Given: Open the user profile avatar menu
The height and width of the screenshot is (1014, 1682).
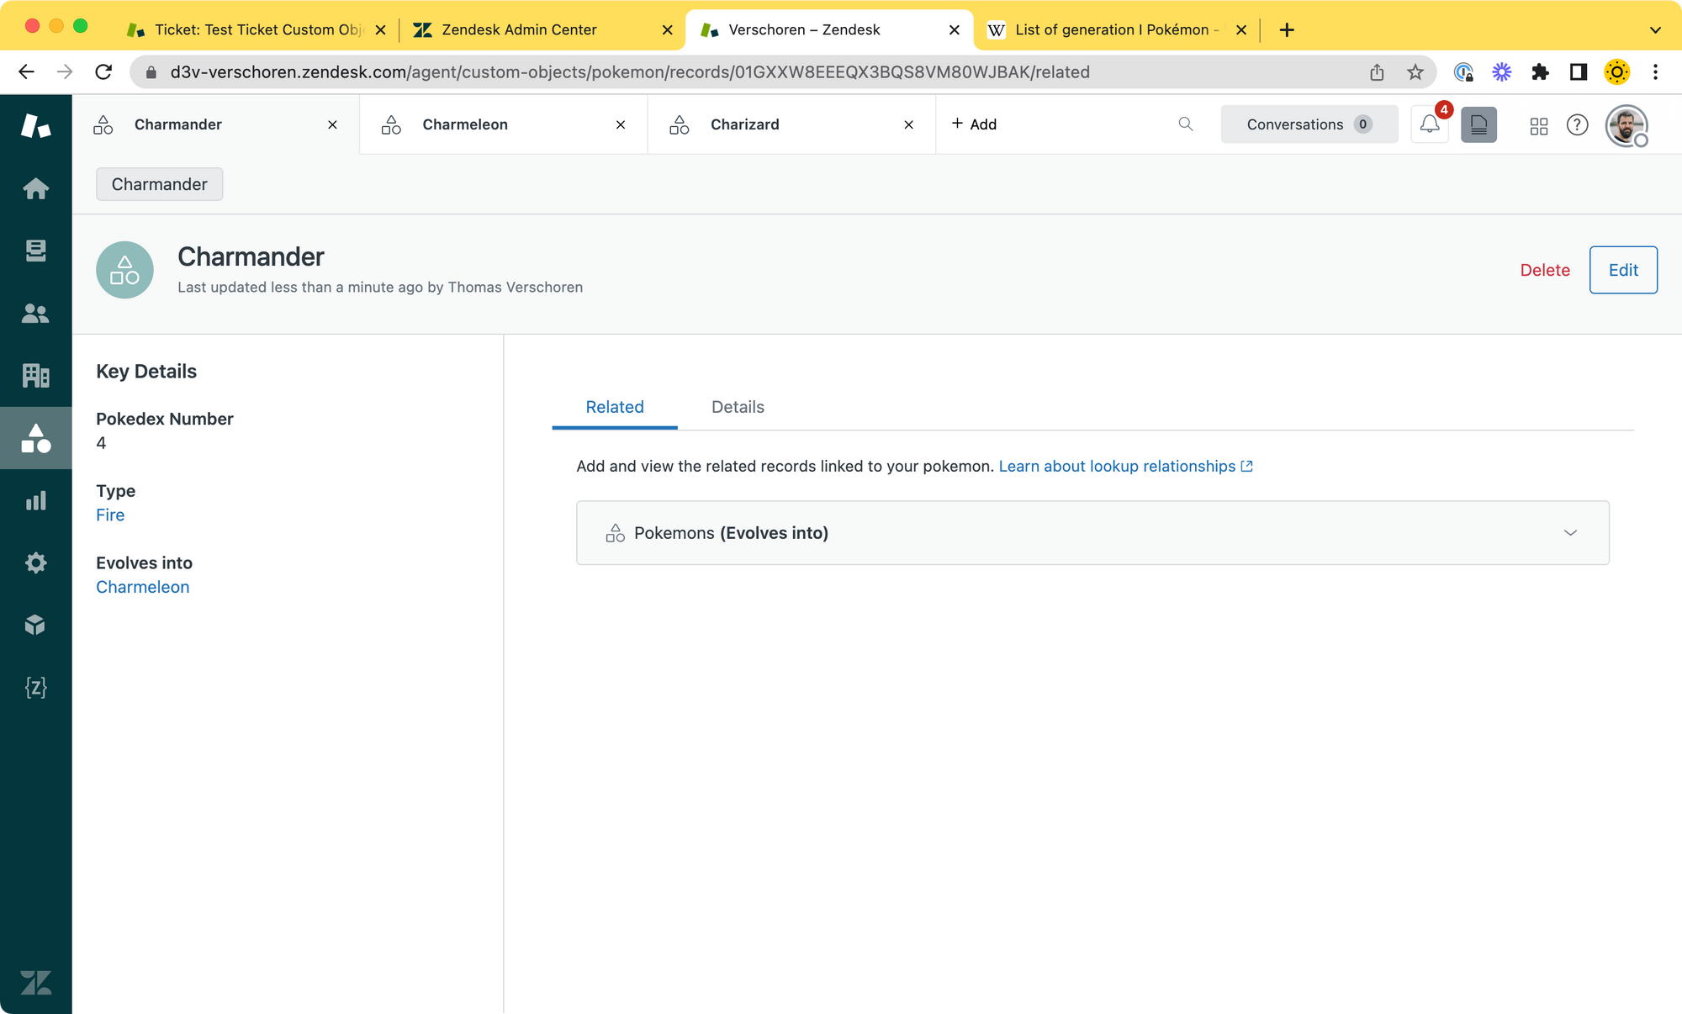Looking at the screenshot, I should tap(1626, 125).
